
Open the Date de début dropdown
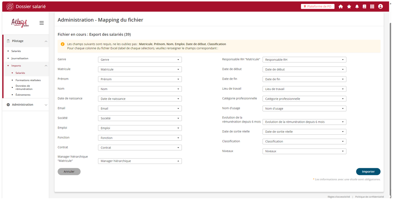pyautogui.click(x=304, y=69)
